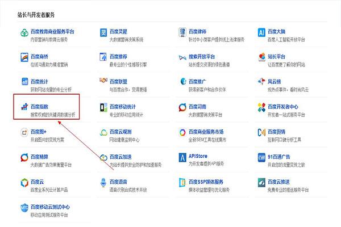Click the 百度灵犀 blue icon
This screenshot has width=341, height=227.
click(103, 33)
